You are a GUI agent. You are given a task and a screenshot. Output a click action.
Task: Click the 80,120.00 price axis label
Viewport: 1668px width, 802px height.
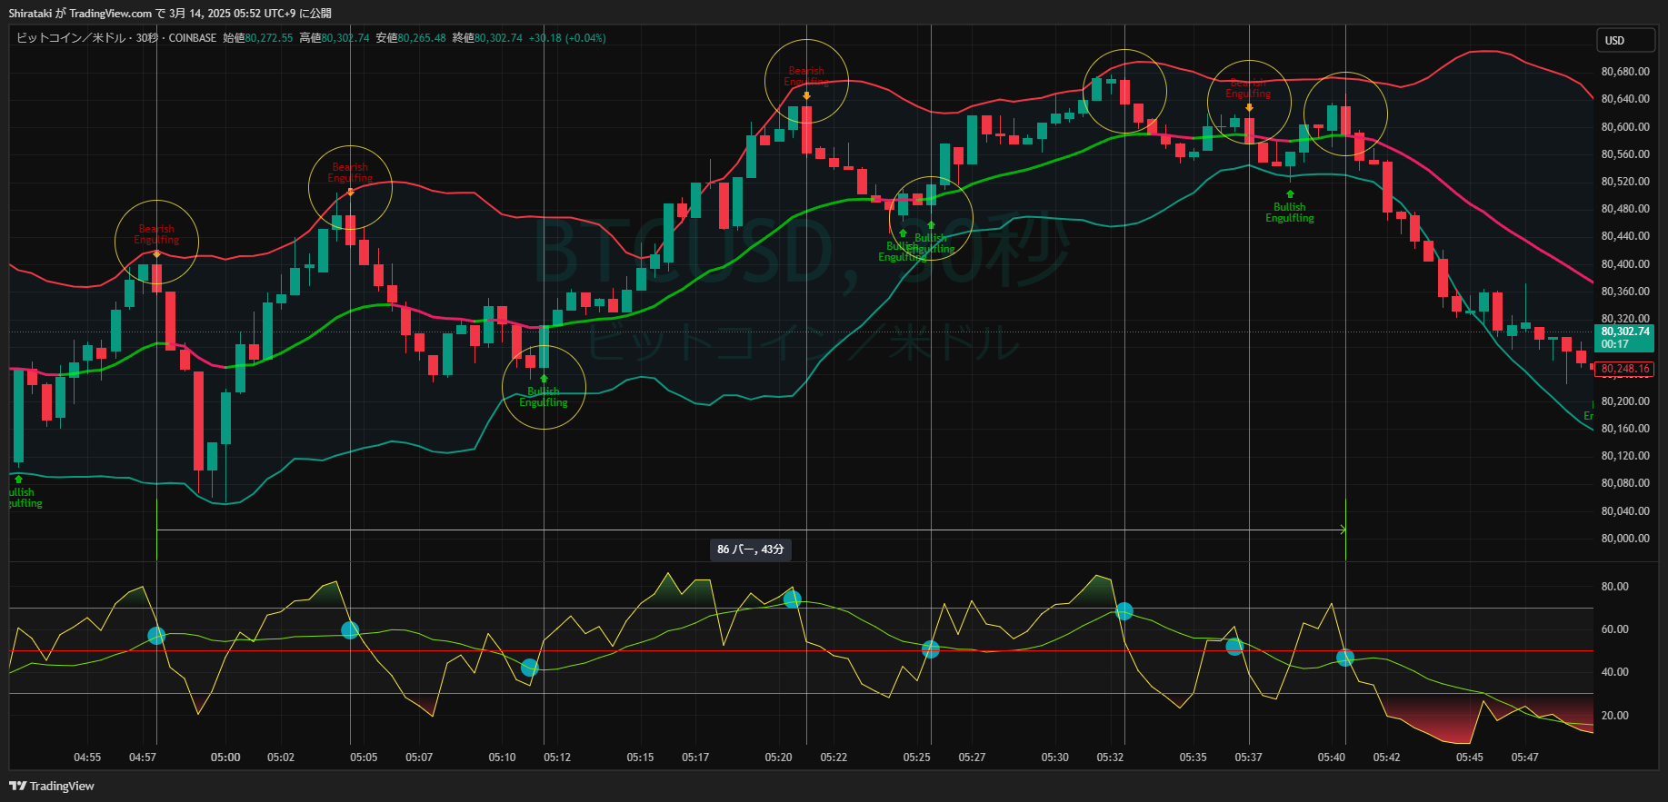(1624, 456)
